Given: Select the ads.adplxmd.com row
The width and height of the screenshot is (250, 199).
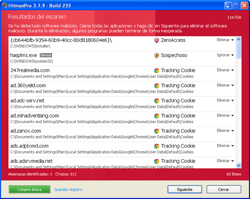Looking at the screenshot, I should click(x=122, y=149).
